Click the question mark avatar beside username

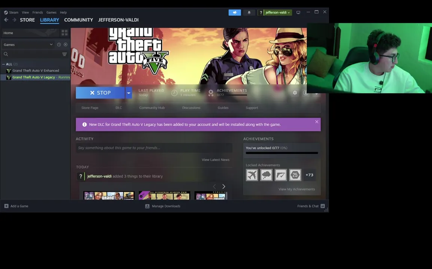coord(261,13)
